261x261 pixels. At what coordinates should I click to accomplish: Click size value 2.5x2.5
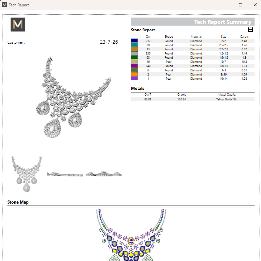click(x=223, y=45)
